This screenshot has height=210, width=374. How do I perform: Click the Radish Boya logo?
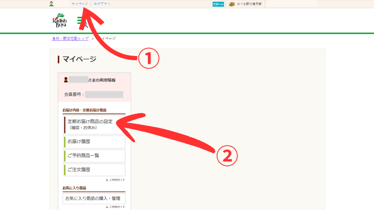[60, 21]
